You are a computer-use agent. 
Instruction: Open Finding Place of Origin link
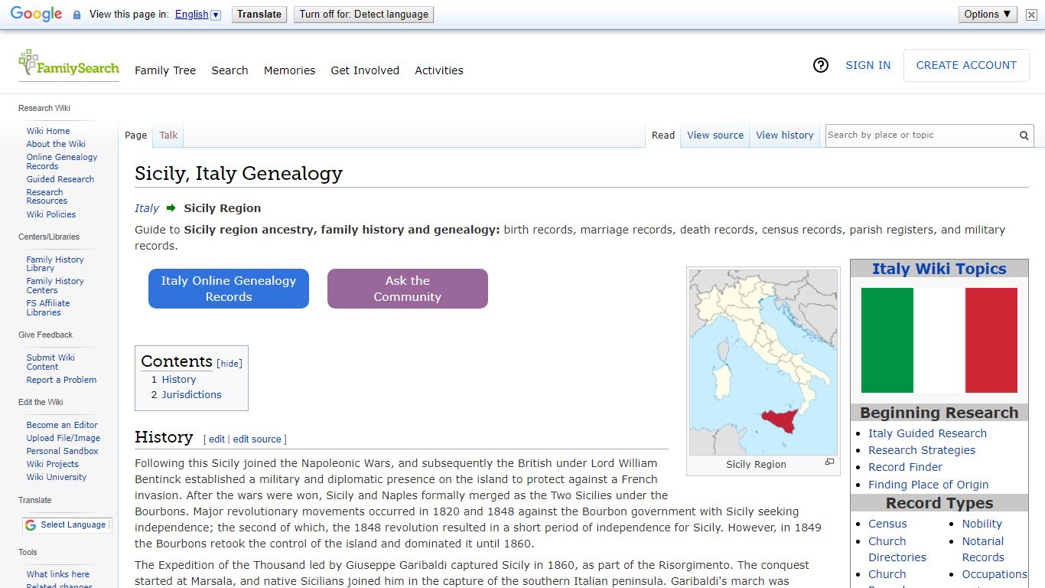coord(929,485)
